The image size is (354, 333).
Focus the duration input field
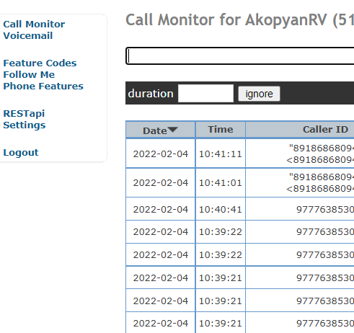[x=205, y=93]
